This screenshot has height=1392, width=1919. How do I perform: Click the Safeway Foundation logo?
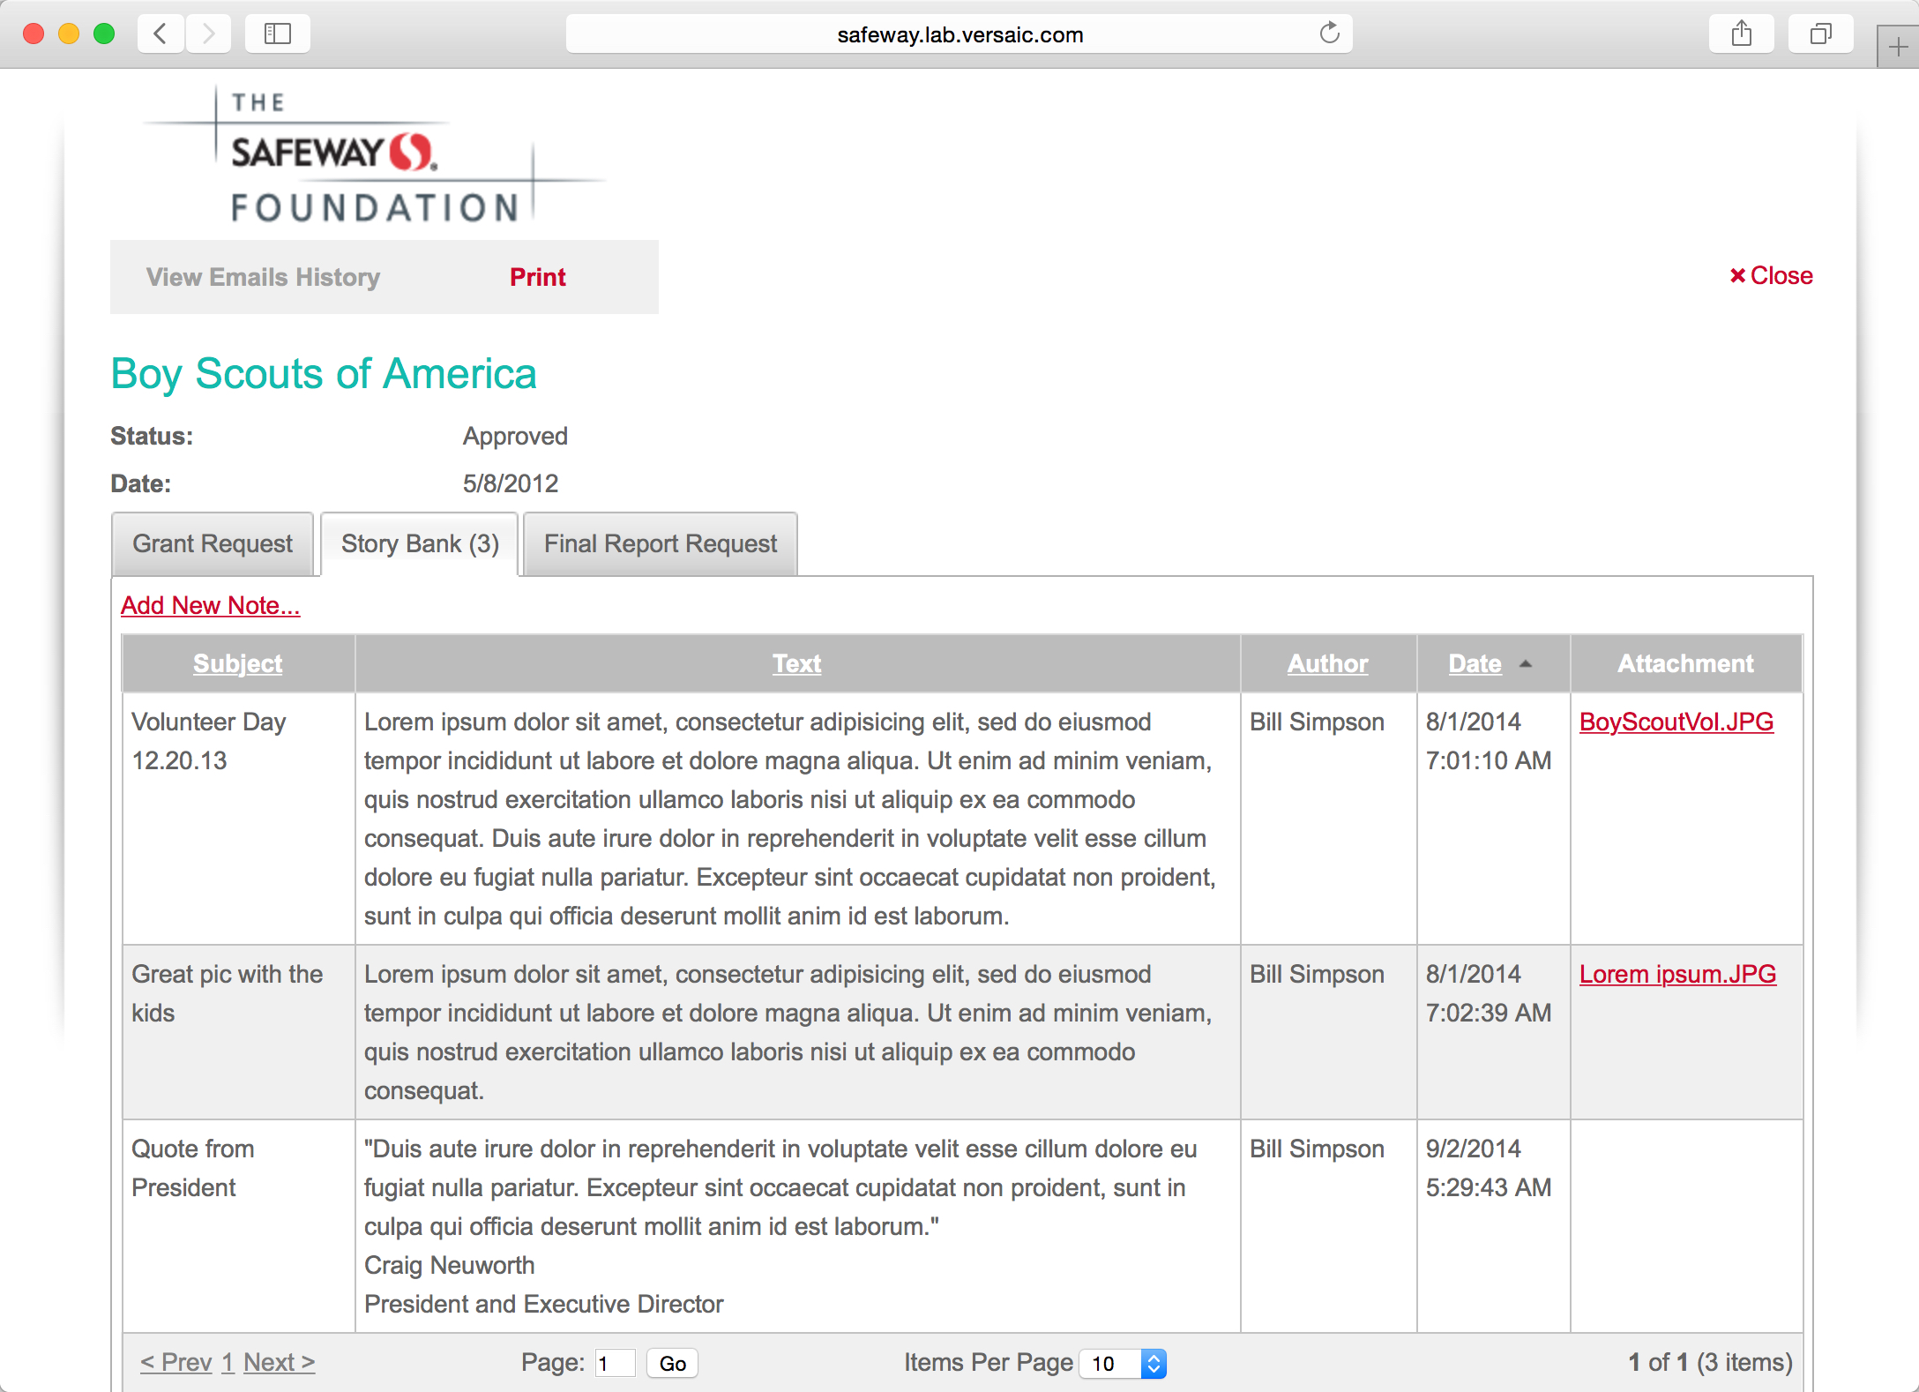tap(375, 155)
